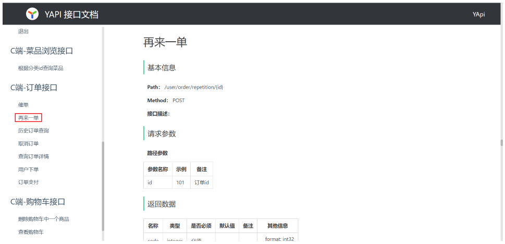505x244 pixels.
Task: Select the path /user/order/repetition/{id}
Action: click(x=193, y=87)
